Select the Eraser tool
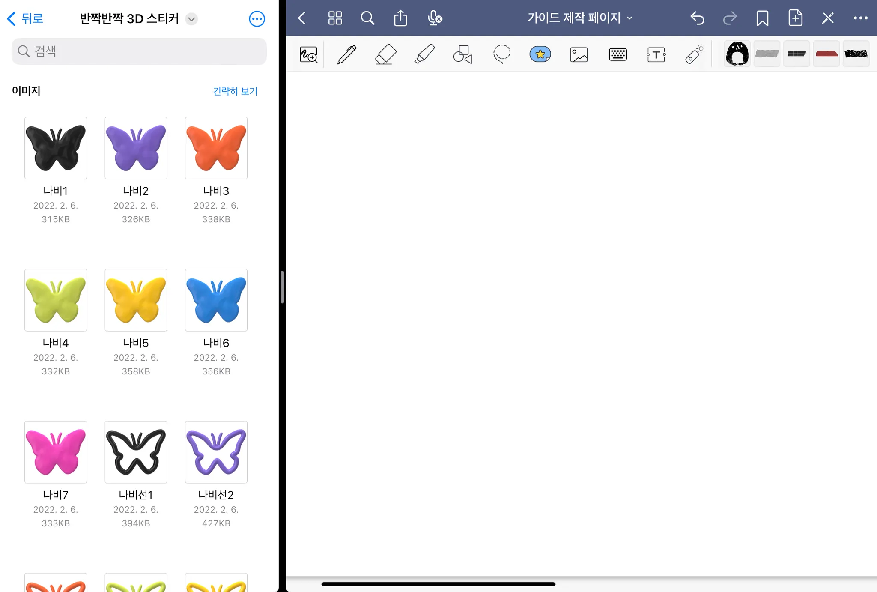 tap(385, 54)
